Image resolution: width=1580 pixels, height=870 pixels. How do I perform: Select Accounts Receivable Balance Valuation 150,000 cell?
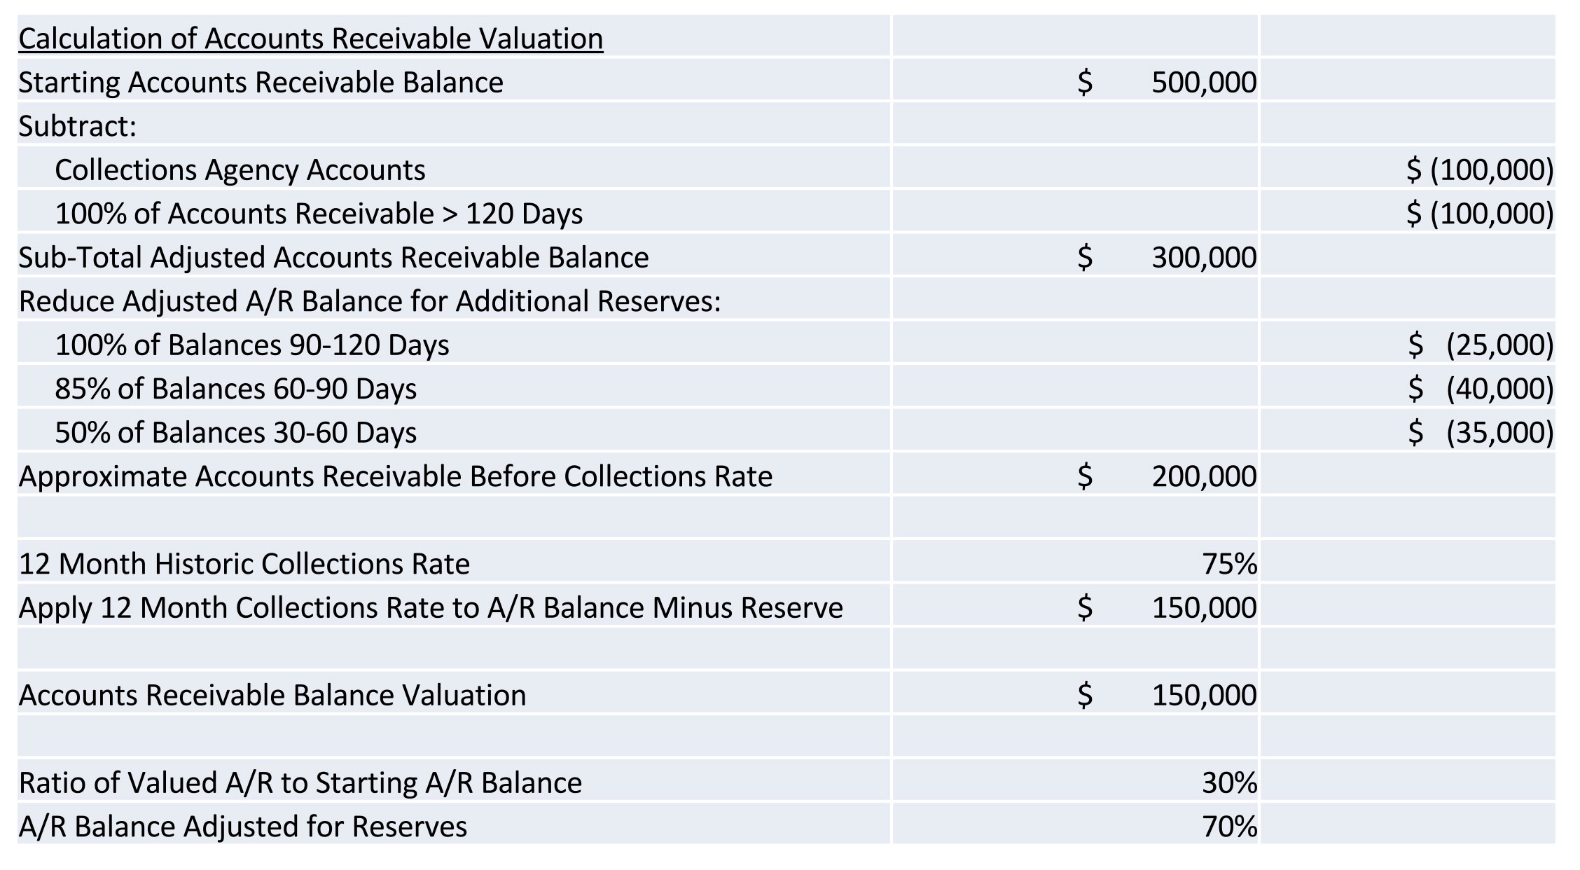click(1076, 695)
